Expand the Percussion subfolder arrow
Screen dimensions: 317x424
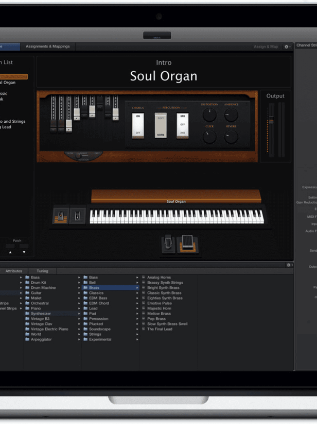pyautogui.click(x=137, y=319)
